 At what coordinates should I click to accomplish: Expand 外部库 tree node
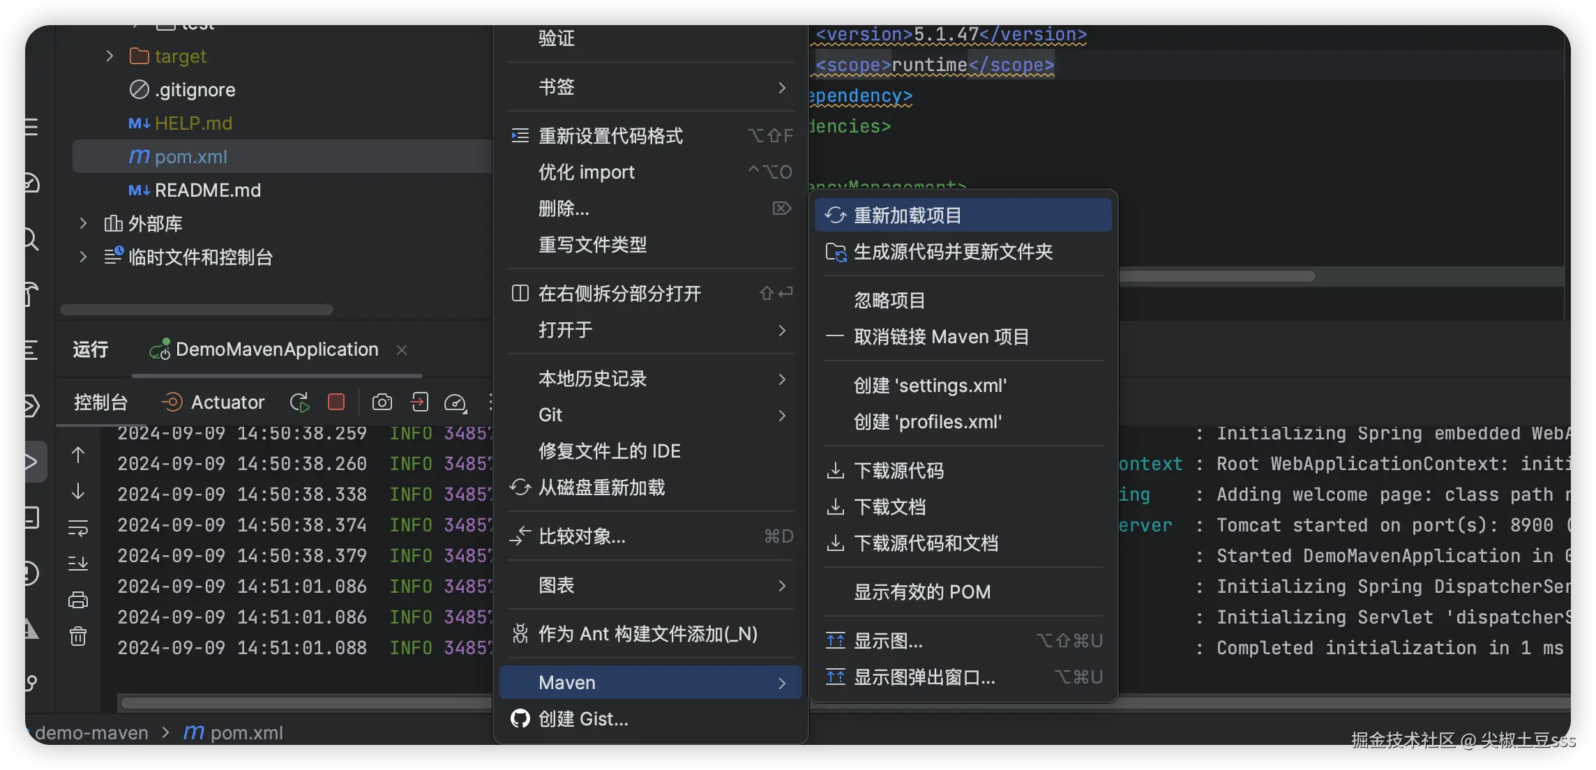[x=83, y=223]
